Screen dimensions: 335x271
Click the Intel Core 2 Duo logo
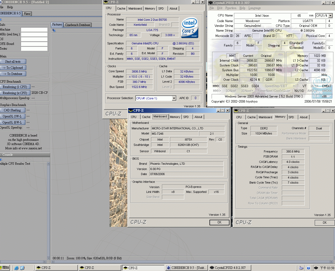(190, 28)
